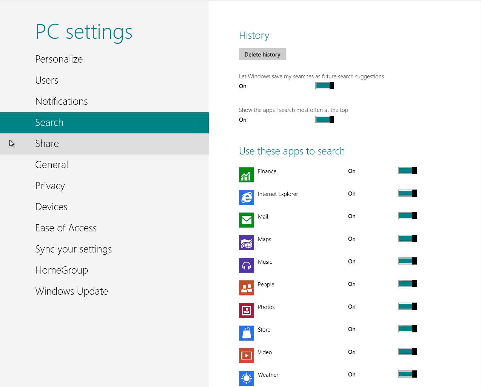Click the Internet Explorer name label
Viewport: 481px width, 387px height.
click(278, 194)
